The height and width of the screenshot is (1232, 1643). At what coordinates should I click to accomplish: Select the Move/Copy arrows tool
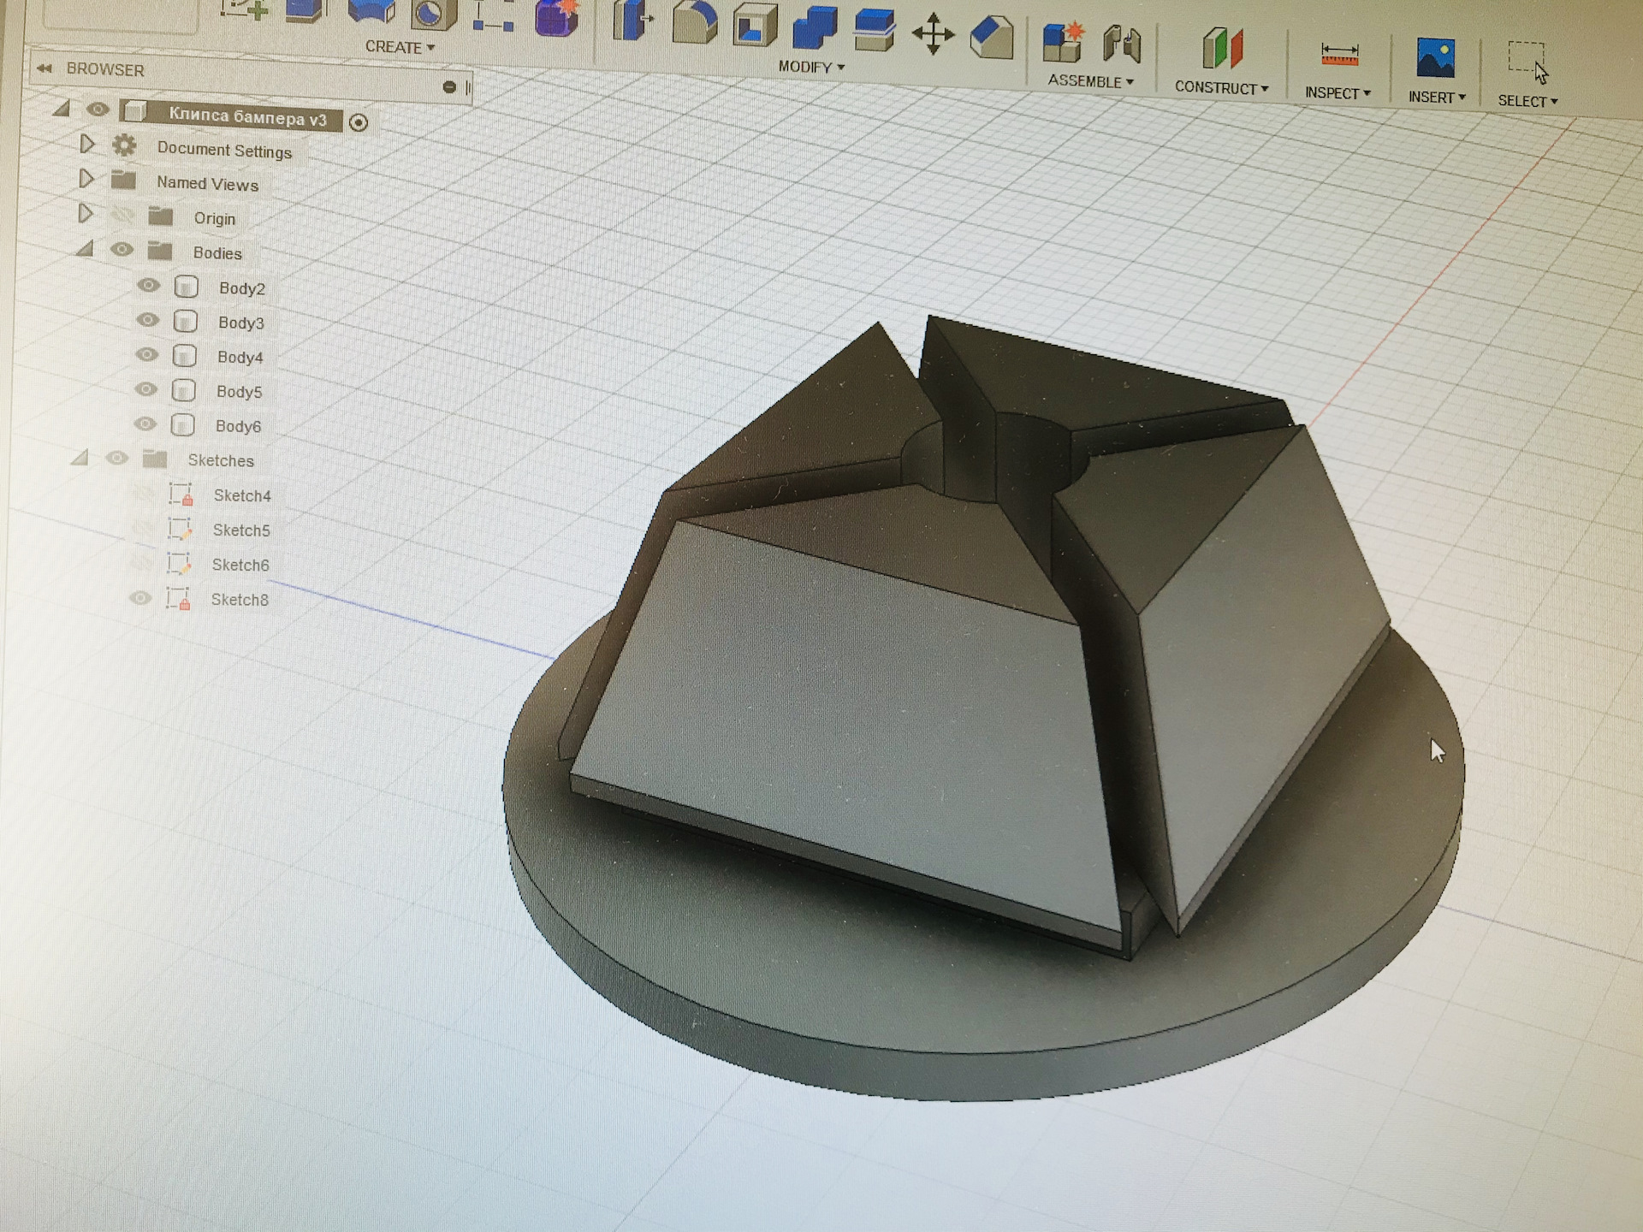[933, 34]
